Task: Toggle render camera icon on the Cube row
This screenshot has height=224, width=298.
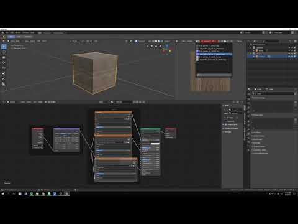Action: (295, 50)
